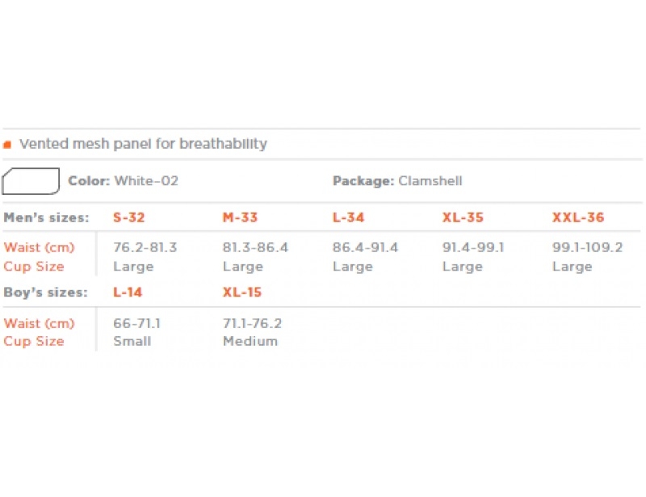Select the boy's XL-15 size header
The width and height of the screenshot is (646, 497).
click(x=242, y=293)
